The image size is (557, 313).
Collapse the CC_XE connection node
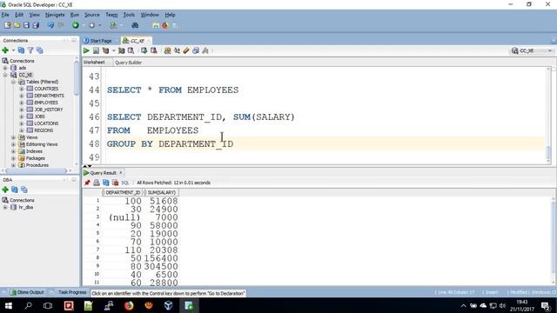click(5, 75)
